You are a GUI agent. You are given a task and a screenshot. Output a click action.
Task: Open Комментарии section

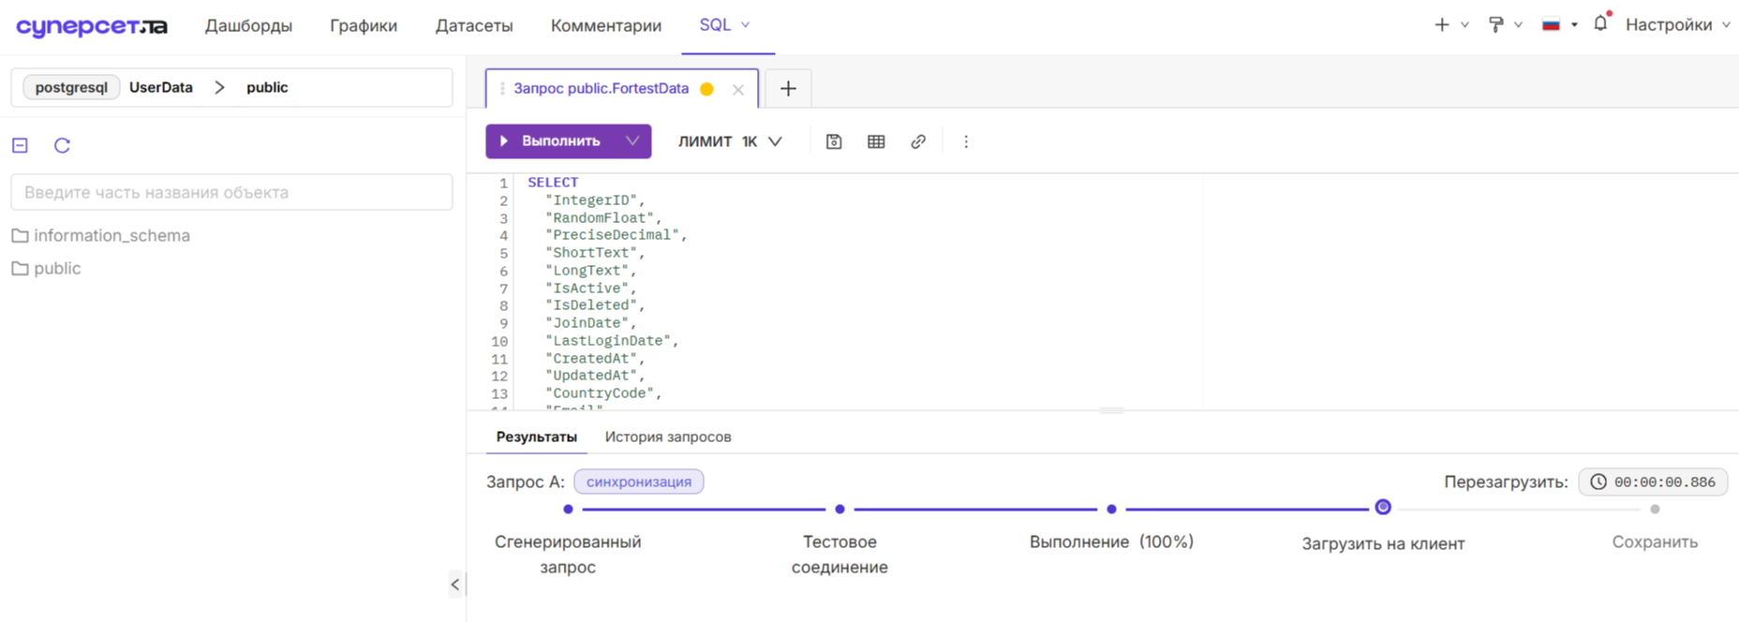tap(606, 25)
